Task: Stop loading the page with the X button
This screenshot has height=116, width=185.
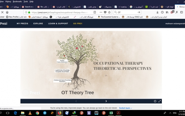Action: 2,12
